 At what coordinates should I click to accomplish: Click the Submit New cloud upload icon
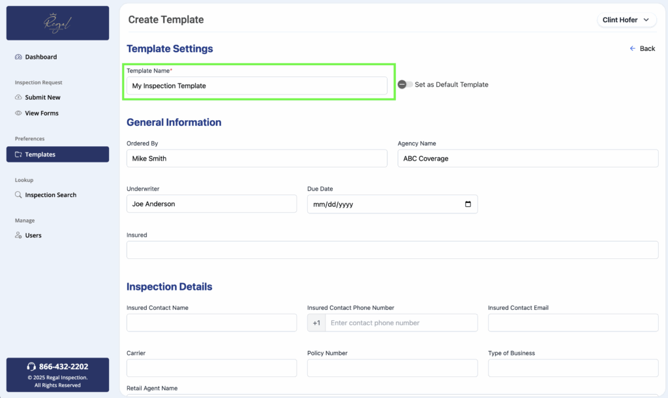(x=18, y=97)
